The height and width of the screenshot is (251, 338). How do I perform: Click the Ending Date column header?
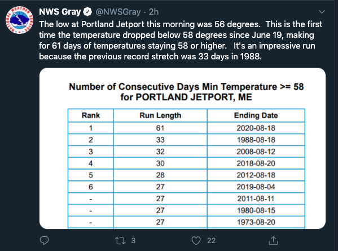[x=256, y=115]
